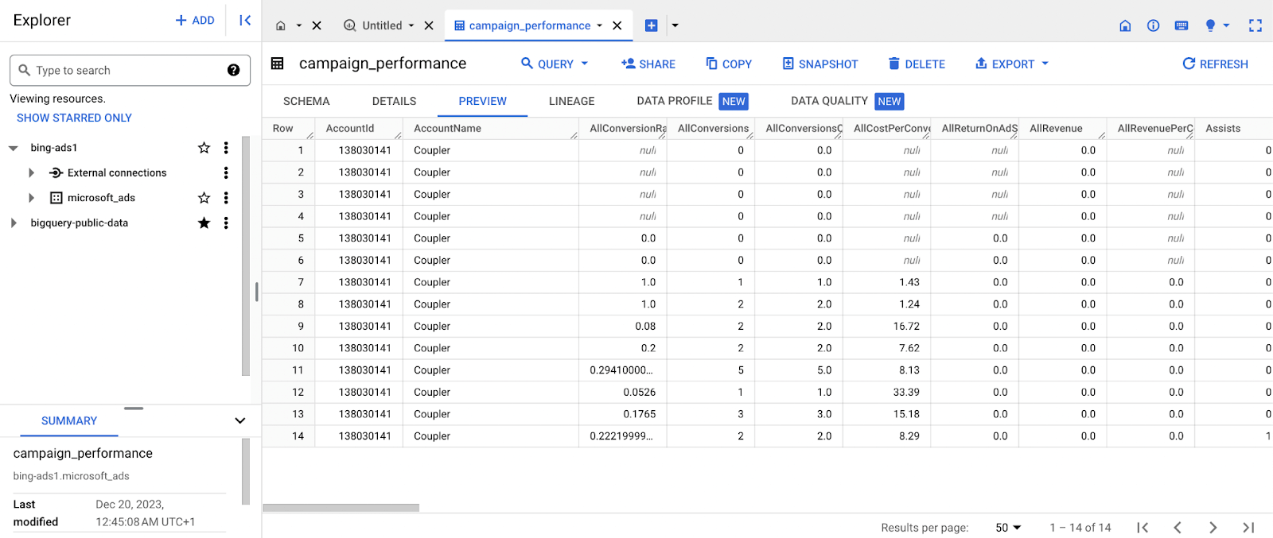Screen dimensions: 1273x538
Task: Click the AllRevenue column header
Action: 1062,128
